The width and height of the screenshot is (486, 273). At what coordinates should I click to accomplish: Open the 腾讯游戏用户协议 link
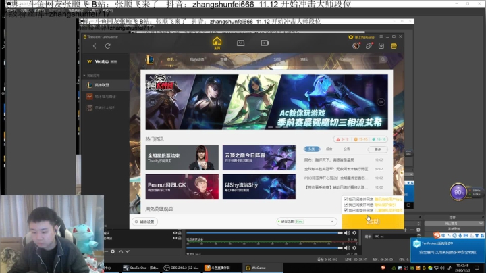pyautogui.click(x=388, y=199)
